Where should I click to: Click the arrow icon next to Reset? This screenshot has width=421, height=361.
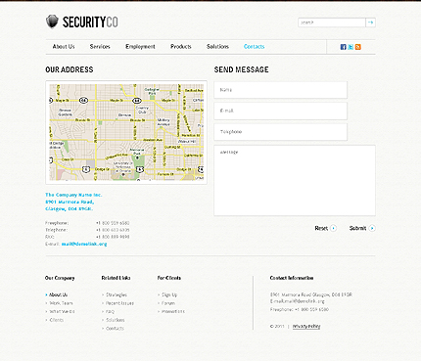coord(333,228)
